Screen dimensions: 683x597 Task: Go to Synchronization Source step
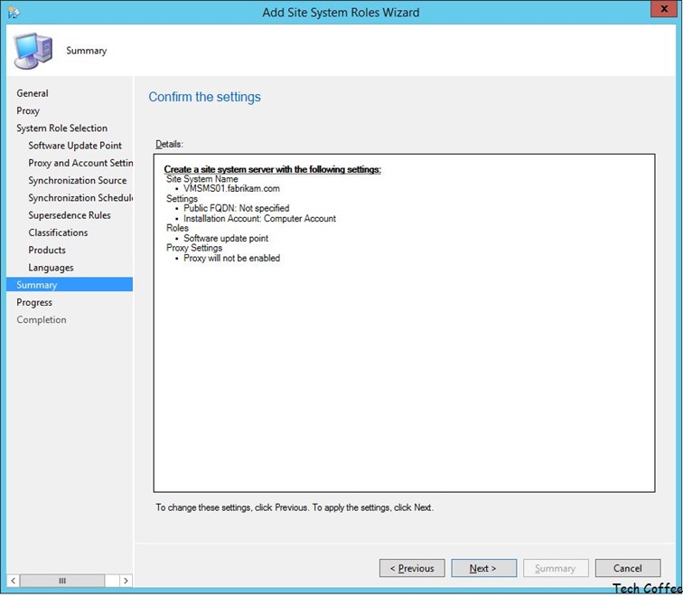click(x=78, y=181)
